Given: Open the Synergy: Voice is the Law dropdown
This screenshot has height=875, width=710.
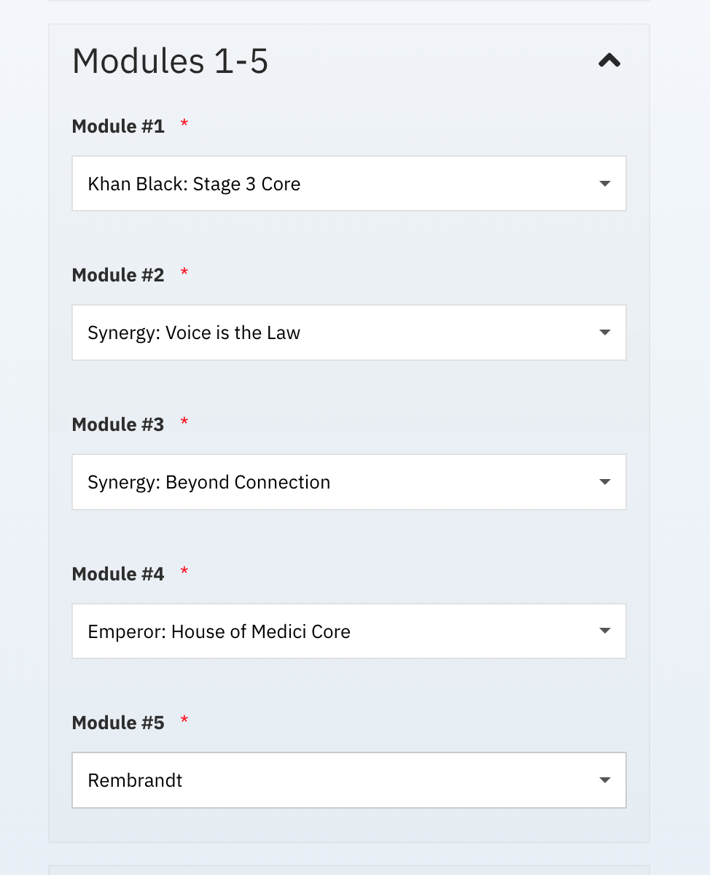Looking at the screenshot, I should 349,332.
